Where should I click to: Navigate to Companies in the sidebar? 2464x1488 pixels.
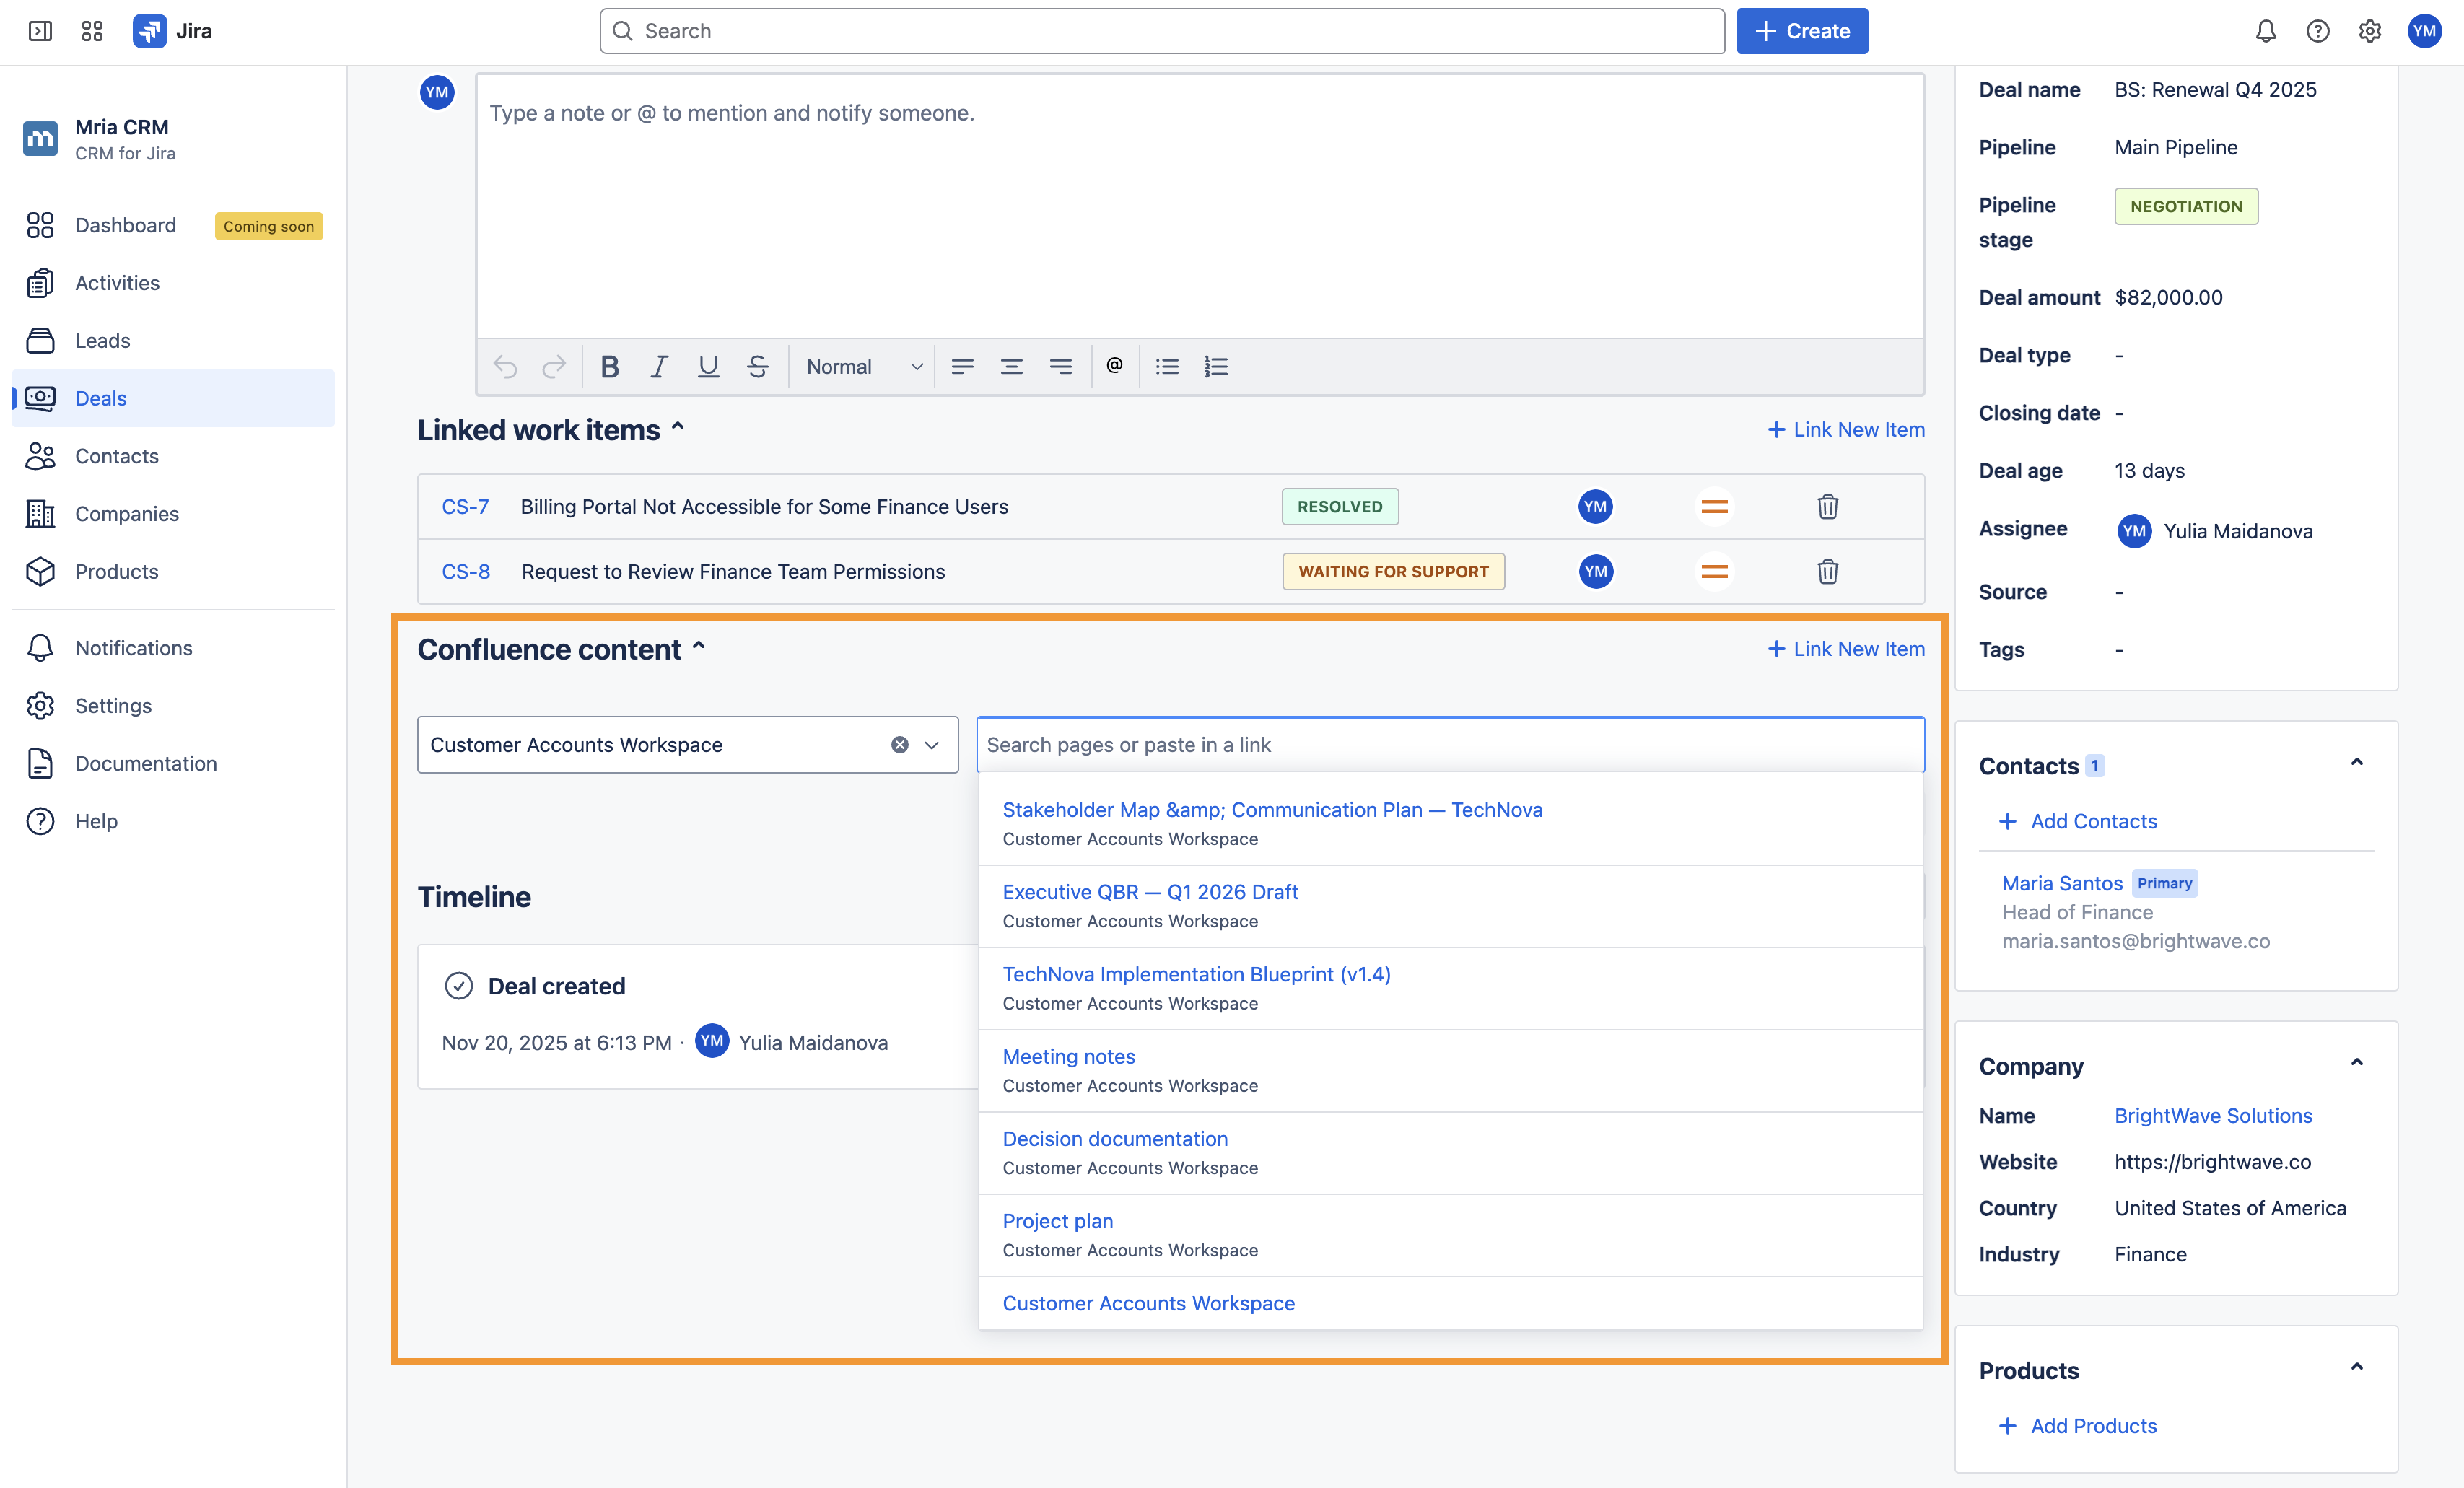(126, 513)
